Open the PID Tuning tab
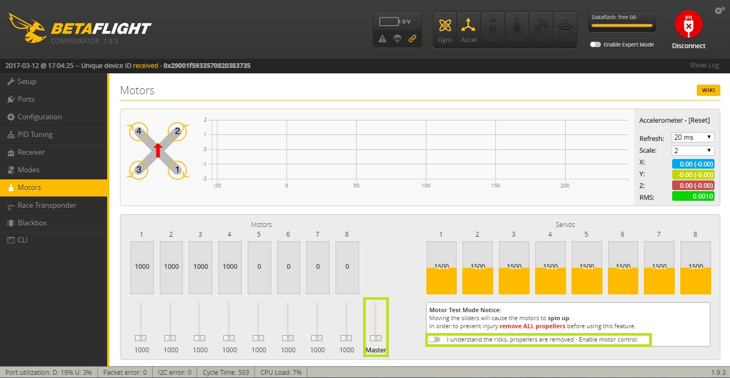 (54, 135)
